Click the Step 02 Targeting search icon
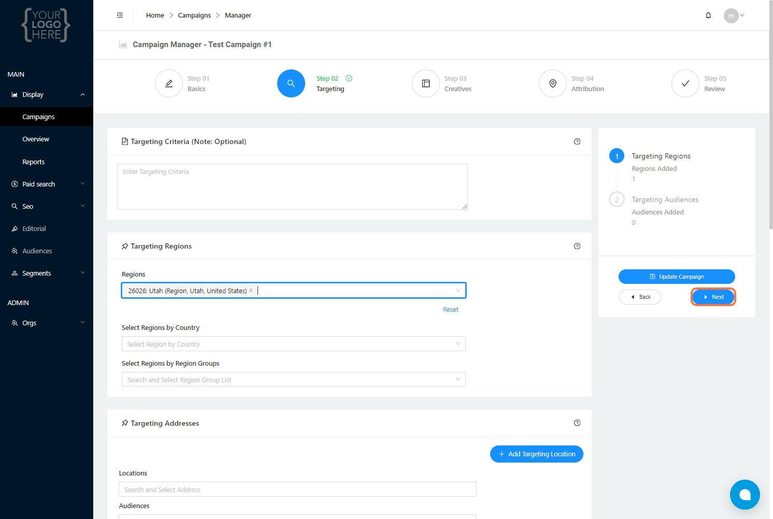 [291, 83]
